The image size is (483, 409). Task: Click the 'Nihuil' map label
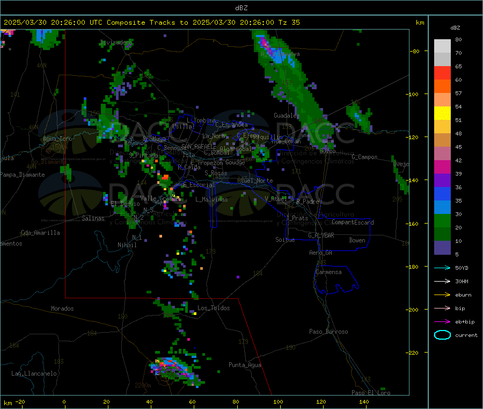coord(127,245)
